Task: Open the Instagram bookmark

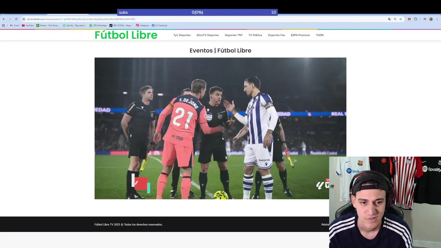Action: (x=143, y=25)
